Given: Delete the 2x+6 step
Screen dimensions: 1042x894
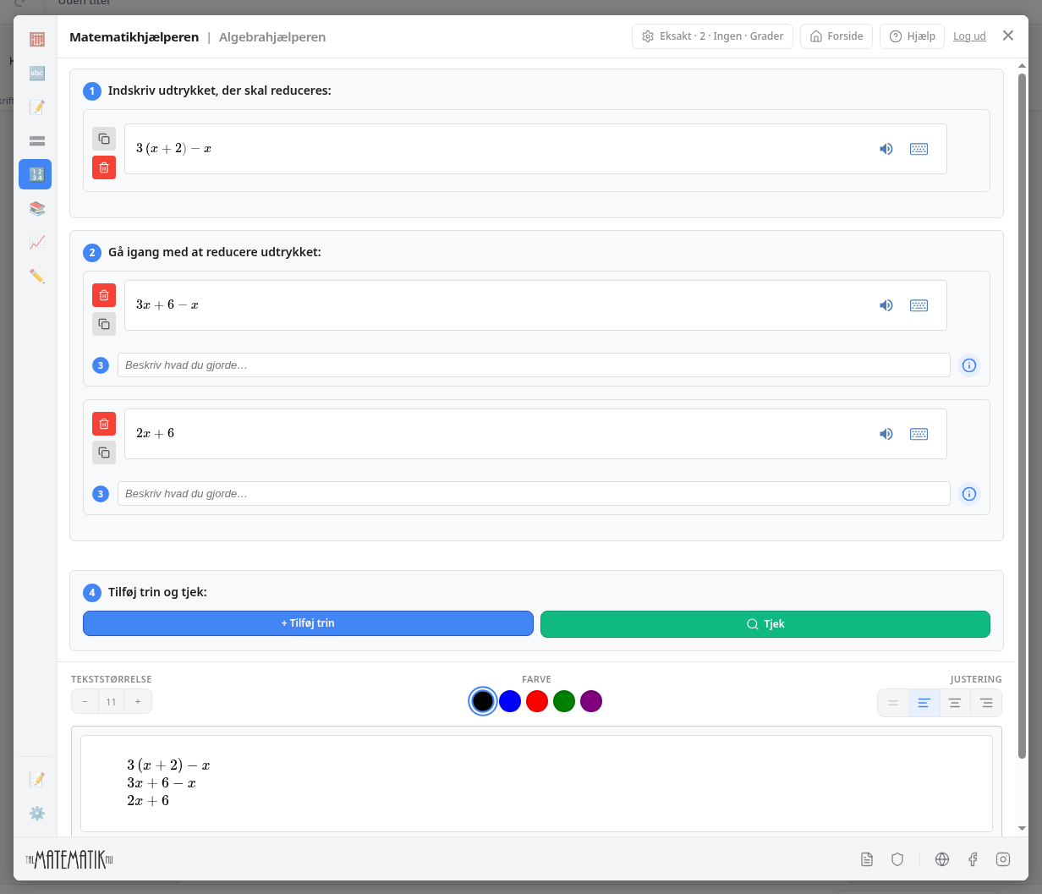Looking at the screenshot, I should 104,424.
